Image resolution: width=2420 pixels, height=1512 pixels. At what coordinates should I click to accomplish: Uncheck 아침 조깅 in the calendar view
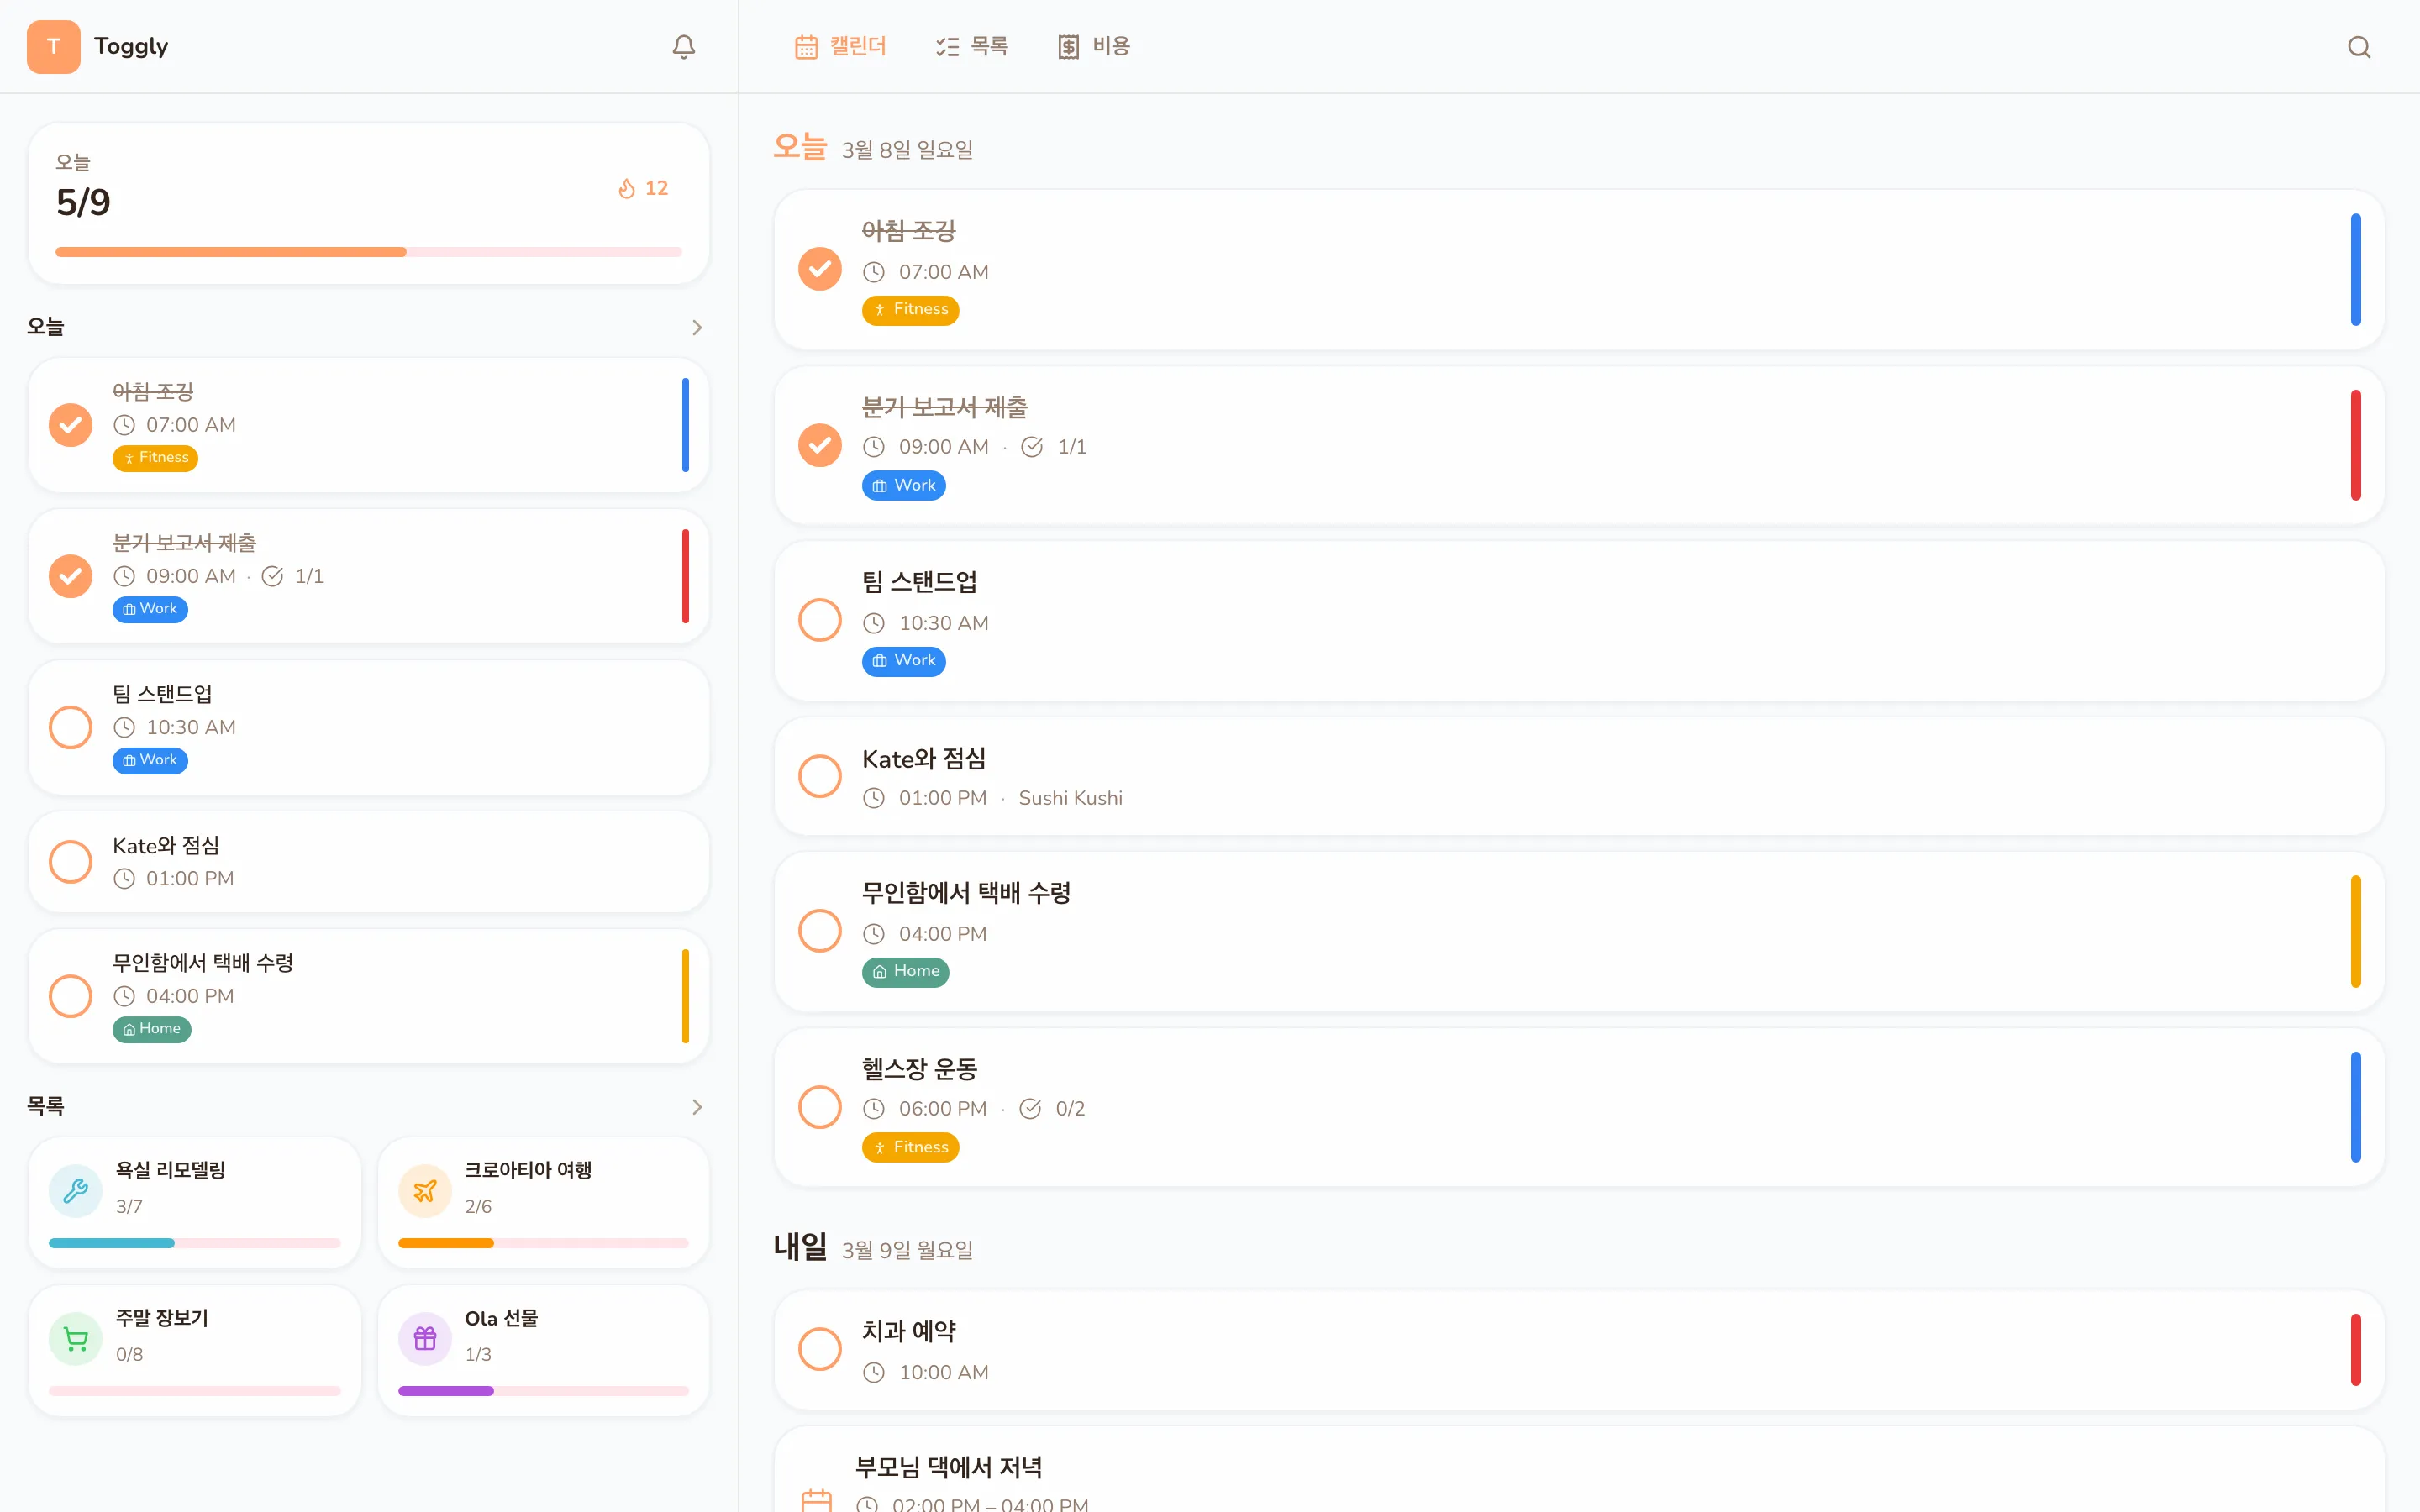point(820,270)
